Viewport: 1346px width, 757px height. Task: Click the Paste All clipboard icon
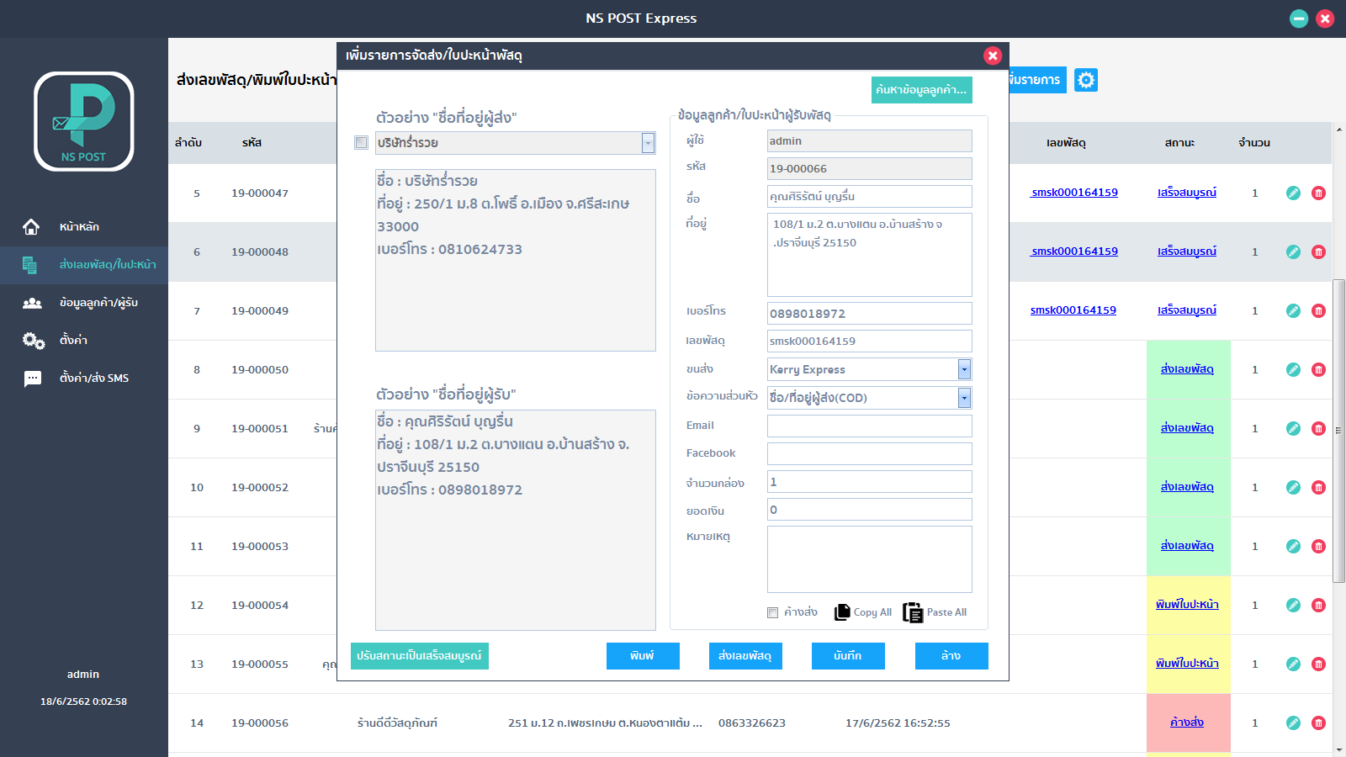coord(913,612)
